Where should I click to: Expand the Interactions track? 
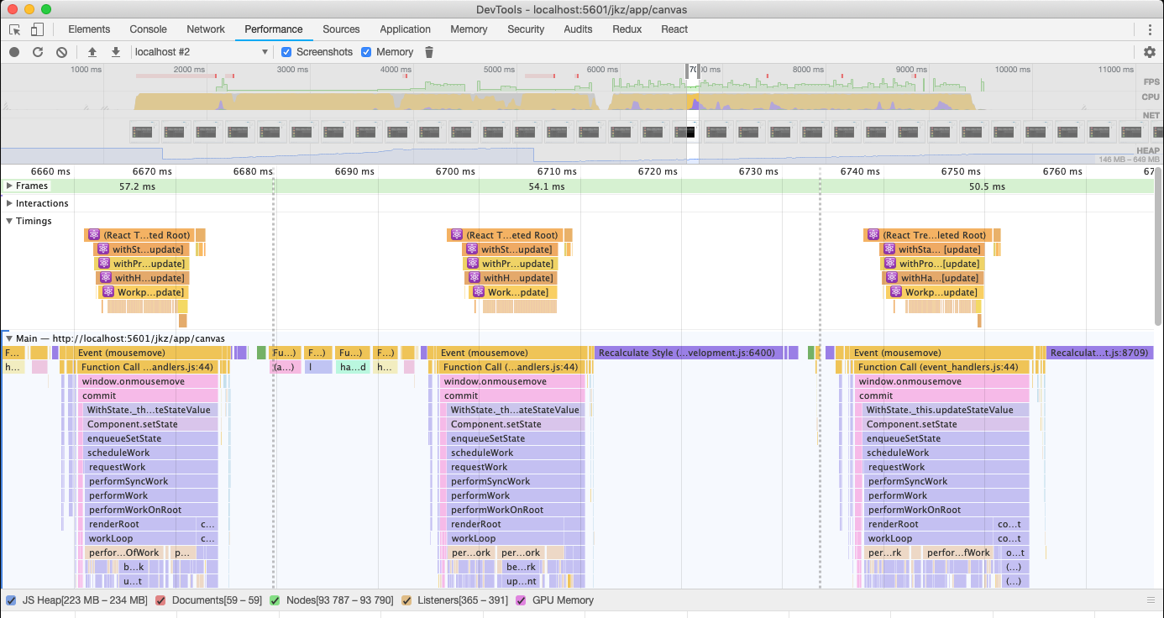[9, 203]
